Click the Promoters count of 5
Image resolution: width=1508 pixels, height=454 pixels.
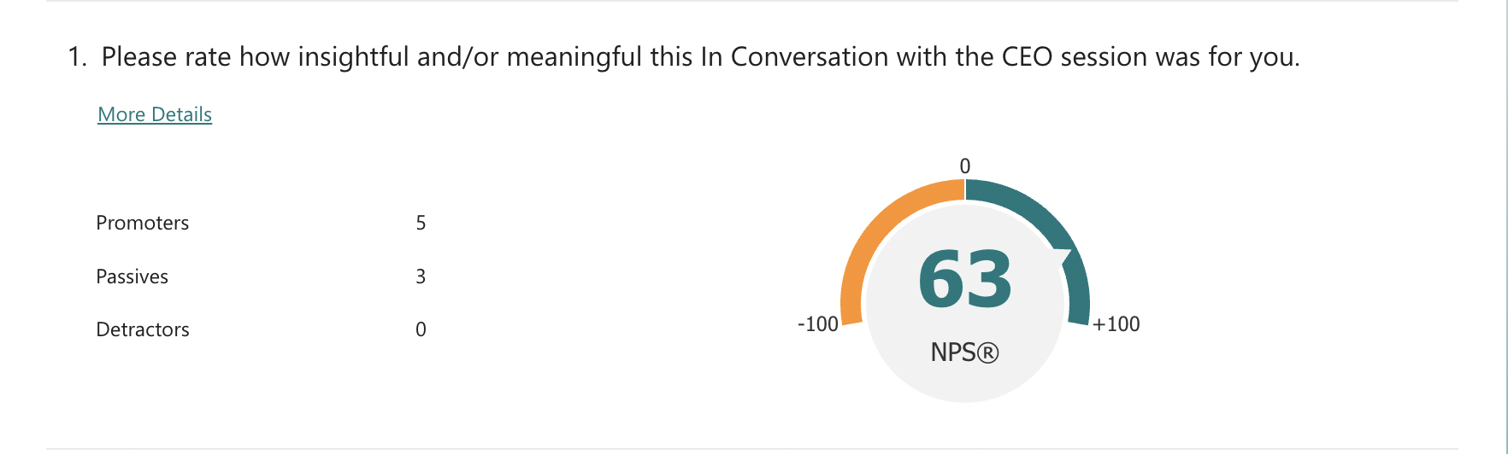(x=421, y=223)
